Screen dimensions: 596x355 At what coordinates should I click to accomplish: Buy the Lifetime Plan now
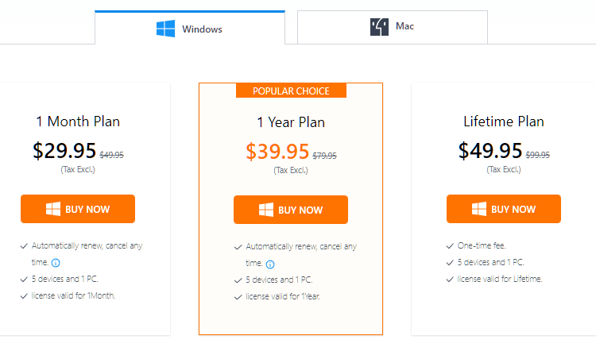click(504, 209)
